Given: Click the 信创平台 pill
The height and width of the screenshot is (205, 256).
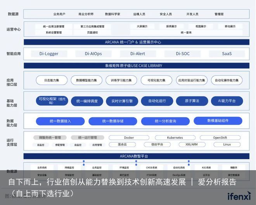Looking at the screenshot, I should (157, 144).
